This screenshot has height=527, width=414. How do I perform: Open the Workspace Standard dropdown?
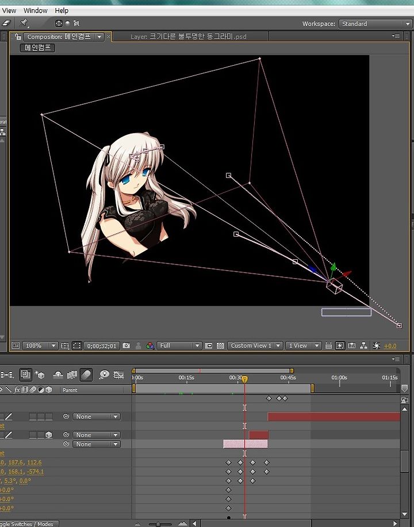375,24
